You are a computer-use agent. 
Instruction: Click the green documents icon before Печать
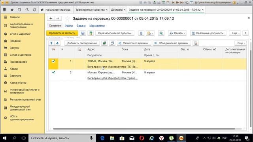click(161, 33)
